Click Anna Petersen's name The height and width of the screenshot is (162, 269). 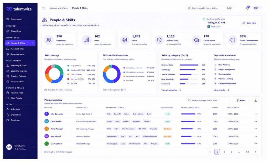click(57, 129)
